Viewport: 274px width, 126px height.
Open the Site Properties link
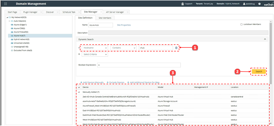click(124, 25)
